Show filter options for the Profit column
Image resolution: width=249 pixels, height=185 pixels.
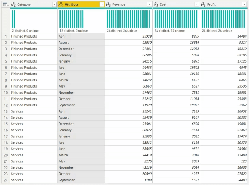[x=245, y=4]
